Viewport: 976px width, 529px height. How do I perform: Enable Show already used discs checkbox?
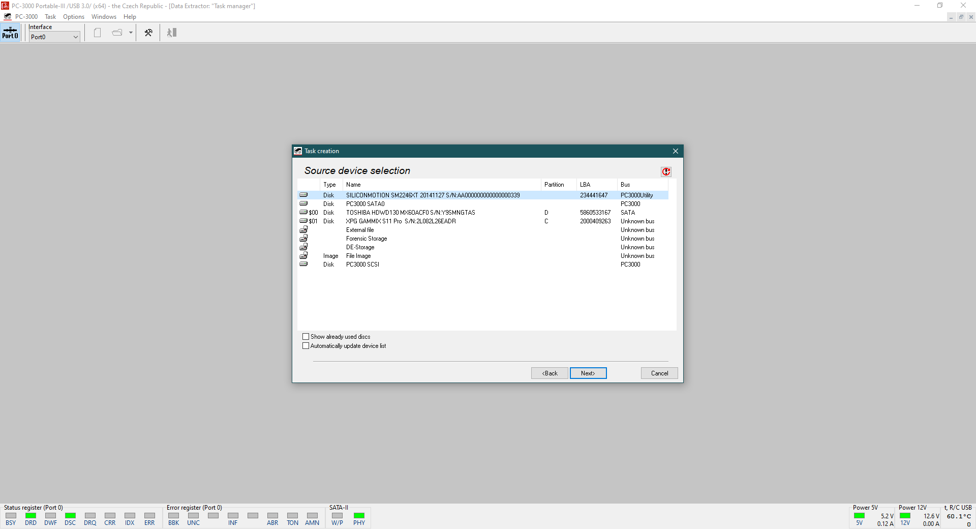[x=306, y=337]
